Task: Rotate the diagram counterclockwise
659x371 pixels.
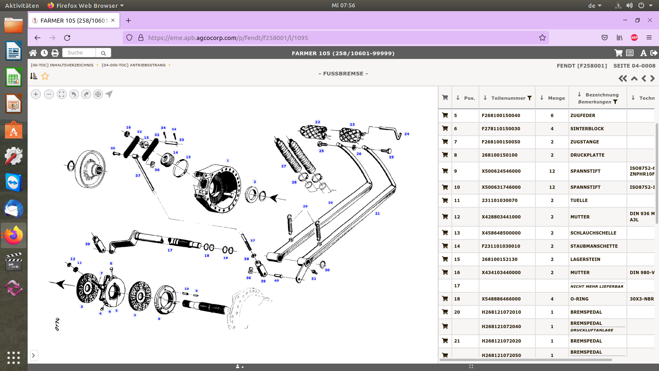Action: [74, 94]
